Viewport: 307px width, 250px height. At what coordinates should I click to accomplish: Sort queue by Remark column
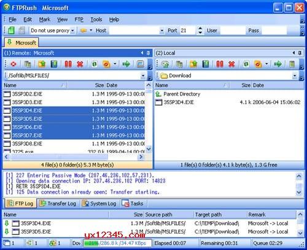(x=271, y=214)
